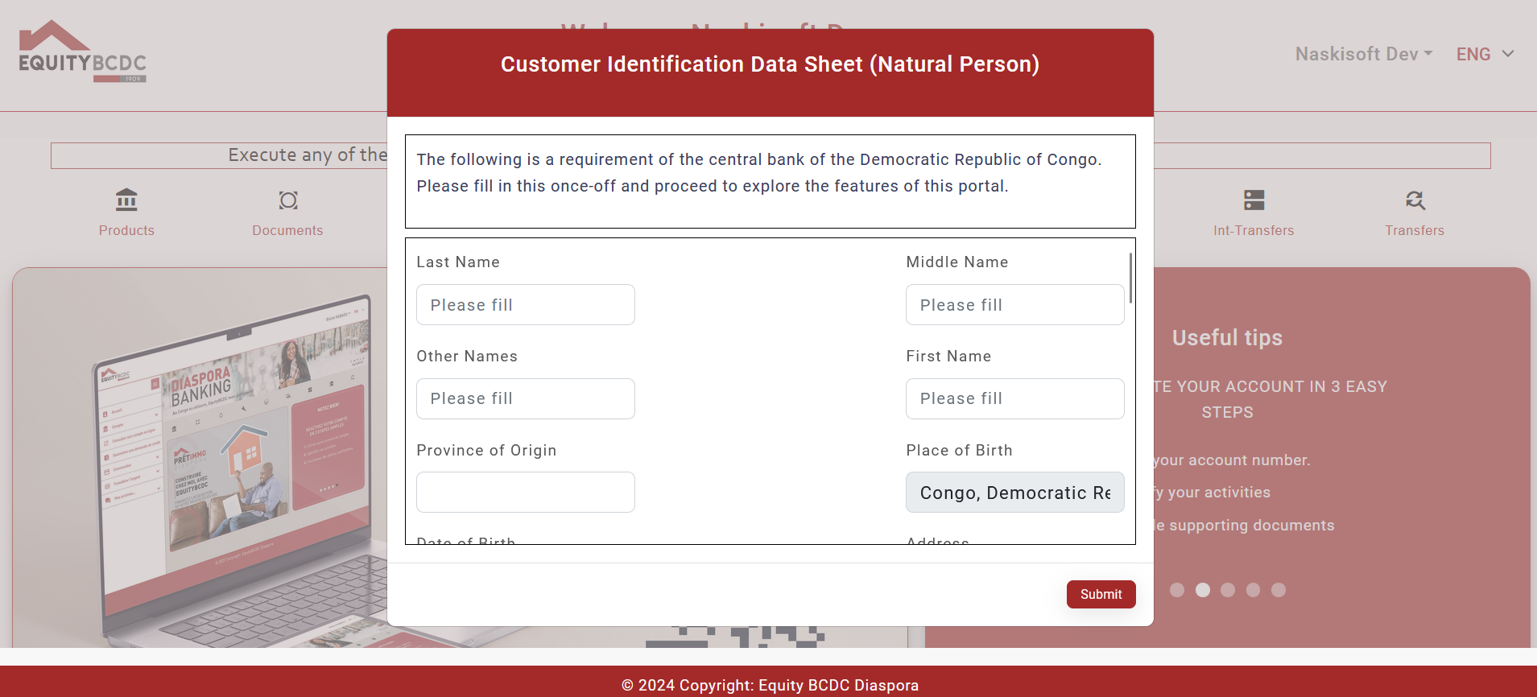Open the Place of Birth country selector

tap(1014, 493)
